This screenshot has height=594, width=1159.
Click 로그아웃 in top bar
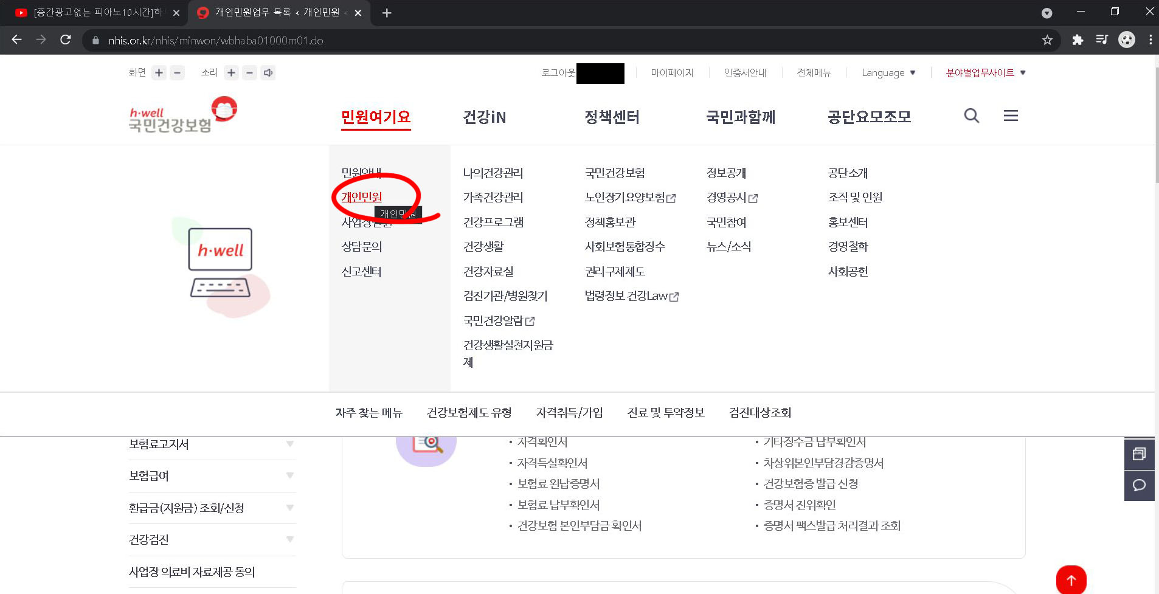click(x=558, y=73)
